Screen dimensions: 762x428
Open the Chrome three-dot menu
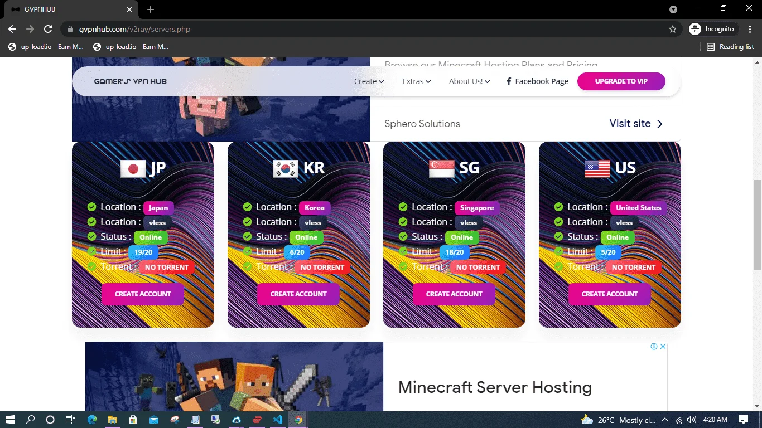click(750, 29)
